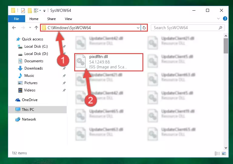Screen dimensions: 233x164
Task: Select This PC in navigation pane
Action: click(38, 110)
